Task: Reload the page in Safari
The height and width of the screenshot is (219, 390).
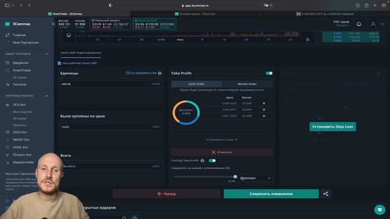Action: point(271,5)
